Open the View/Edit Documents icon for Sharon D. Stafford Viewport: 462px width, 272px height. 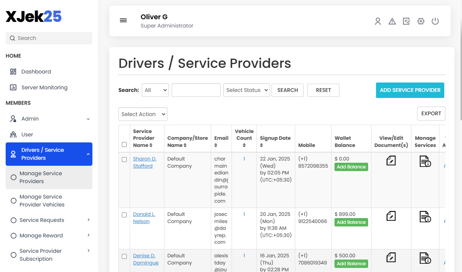pyautogui.click(x=391, y=160)
